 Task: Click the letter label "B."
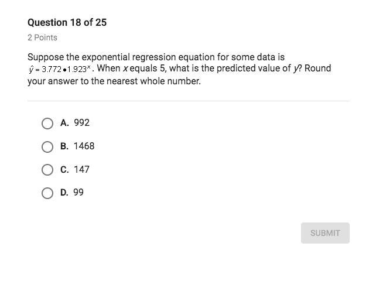[64, 146]
